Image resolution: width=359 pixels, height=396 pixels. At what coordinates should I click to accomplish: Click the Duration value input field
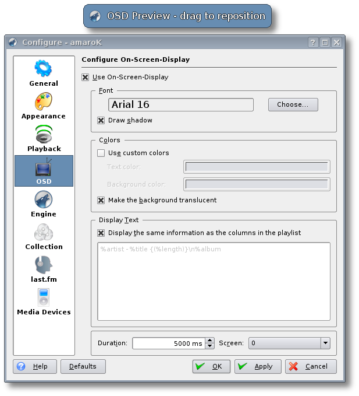tap(168, 344)
